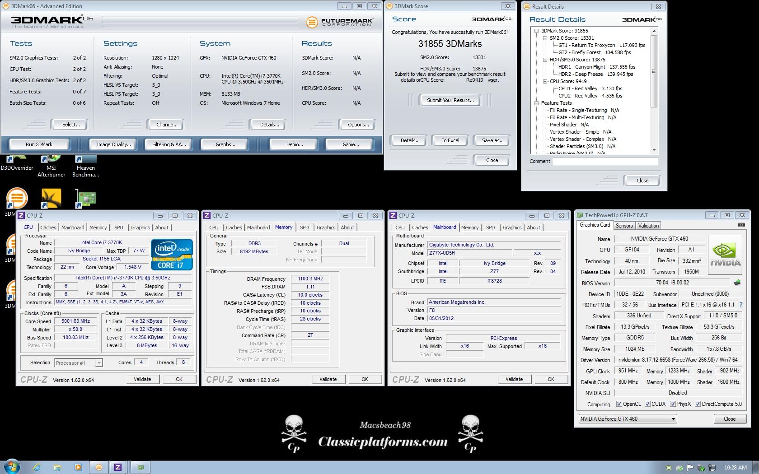Select the yellow game shortcut icon on desktop
This screenshot has height=474, width=759.
click(51, 199)
